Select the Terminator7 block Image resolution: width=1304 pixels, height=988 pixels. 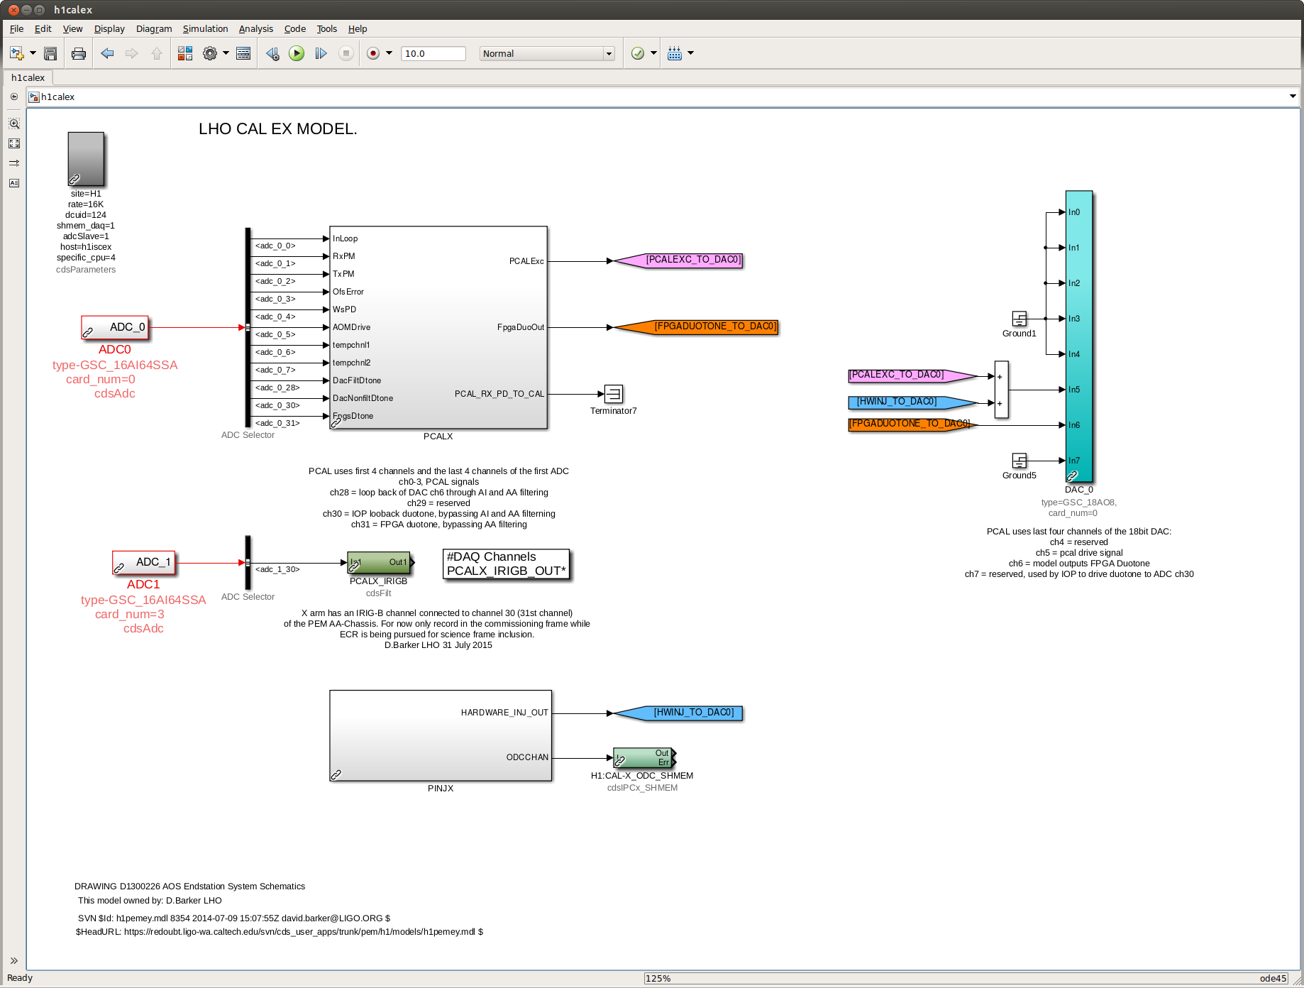coord(614,394)
